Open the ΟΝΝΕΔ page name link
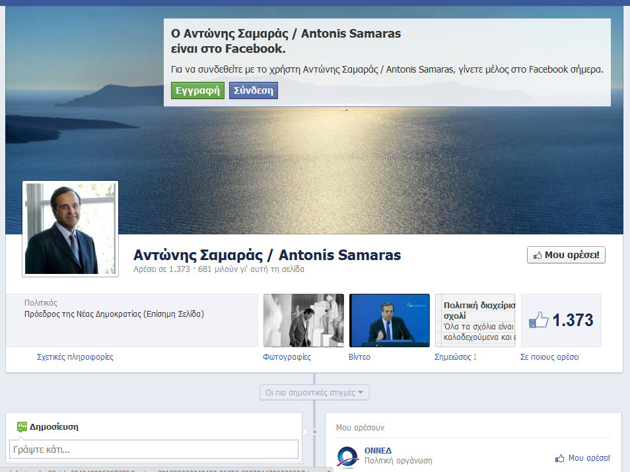 [378, 450]
